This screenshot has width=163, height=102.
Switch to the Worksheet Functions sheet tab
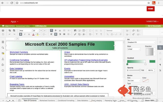[x=47, y=100]
